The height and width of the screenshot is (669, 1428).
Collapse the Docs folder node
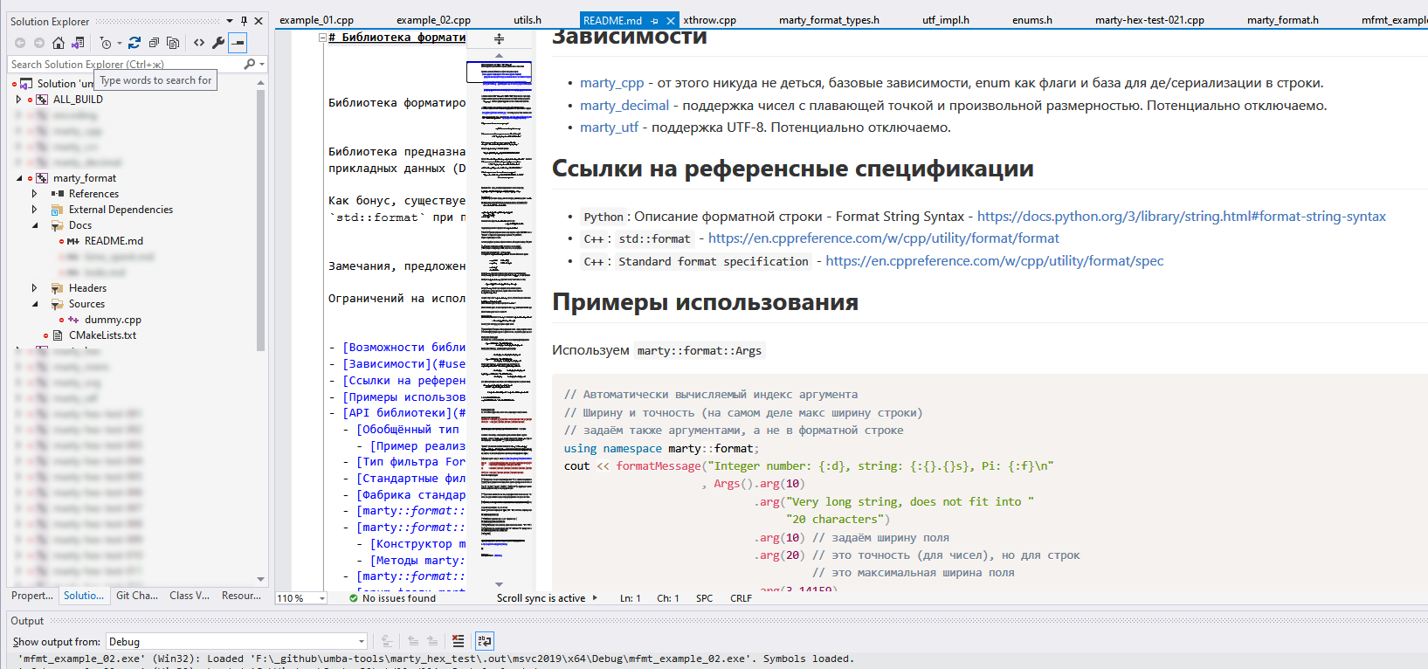click(x=34, y=225)
